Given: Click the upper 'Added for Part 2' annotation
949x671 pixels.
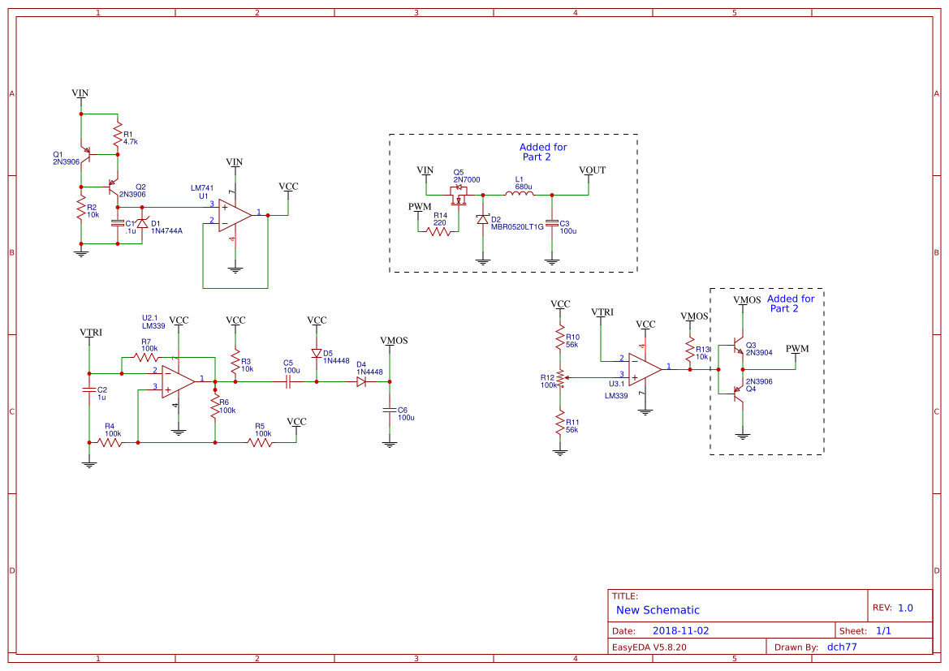Looking at the screenshot, I should click(542, 152).
